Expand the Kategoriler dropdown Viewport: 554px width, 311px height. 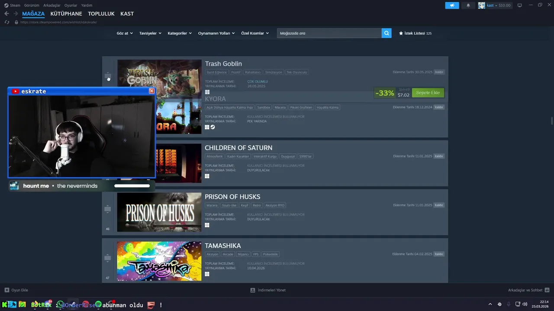pos(180,33)
